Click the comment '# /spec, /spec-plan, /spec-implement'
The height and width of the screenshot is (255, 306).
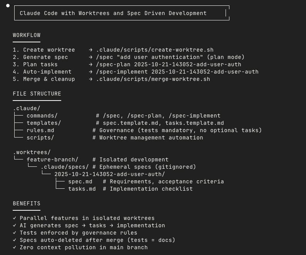click(158, 116)
